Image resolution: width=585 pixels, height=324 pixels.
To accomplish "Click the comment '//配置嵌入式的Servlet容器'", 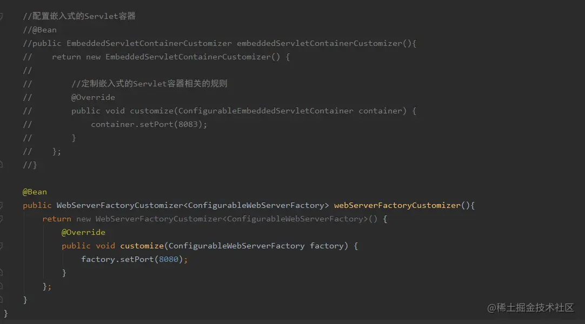I will tap(79, 16).
